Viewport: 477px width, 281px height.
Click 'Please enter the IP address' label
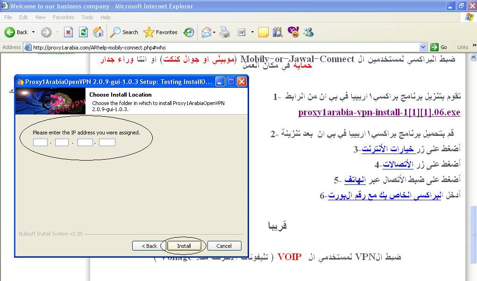pos(86,133)
